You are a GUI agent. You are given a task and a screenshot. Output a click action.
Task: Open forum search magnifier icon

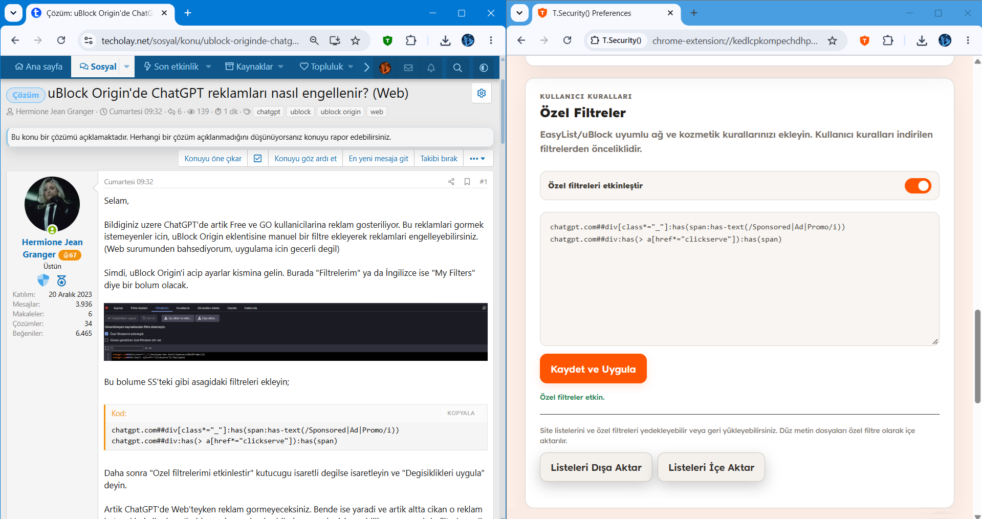coord(457,68)
